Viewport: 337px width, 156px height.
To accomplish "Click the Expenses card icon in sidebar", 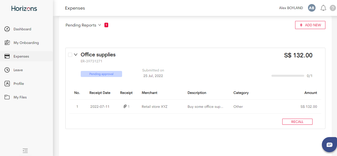I will [7, 56].
